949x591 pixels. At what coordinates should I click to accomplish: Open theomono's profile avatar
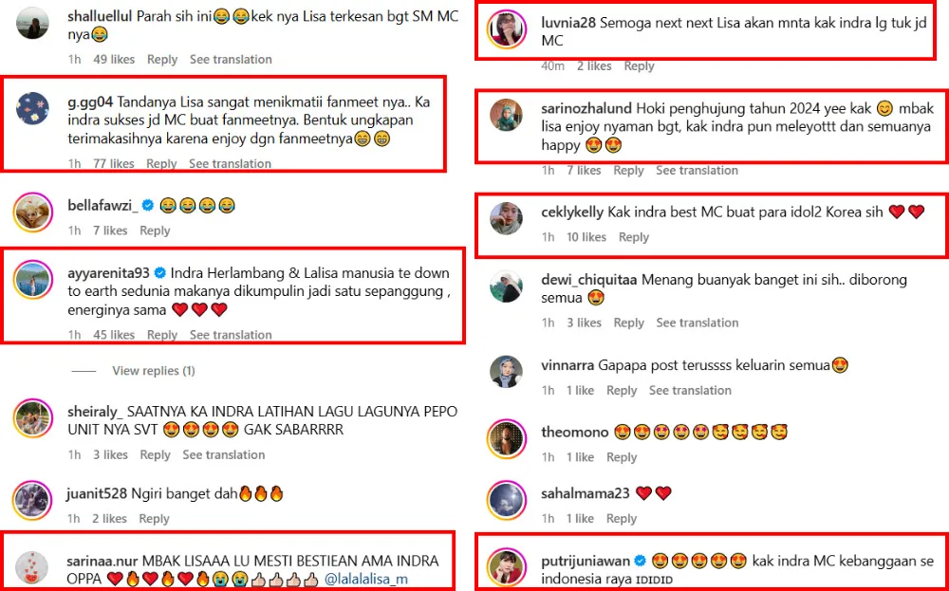[x=507, y=438]
